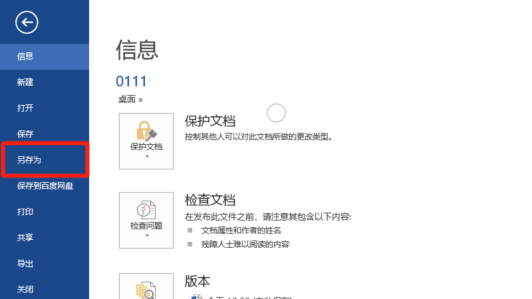Click 关闭 to close the document
Viewport: 532px width, 299px height.
pyautogui.click(x=25, y=290)
